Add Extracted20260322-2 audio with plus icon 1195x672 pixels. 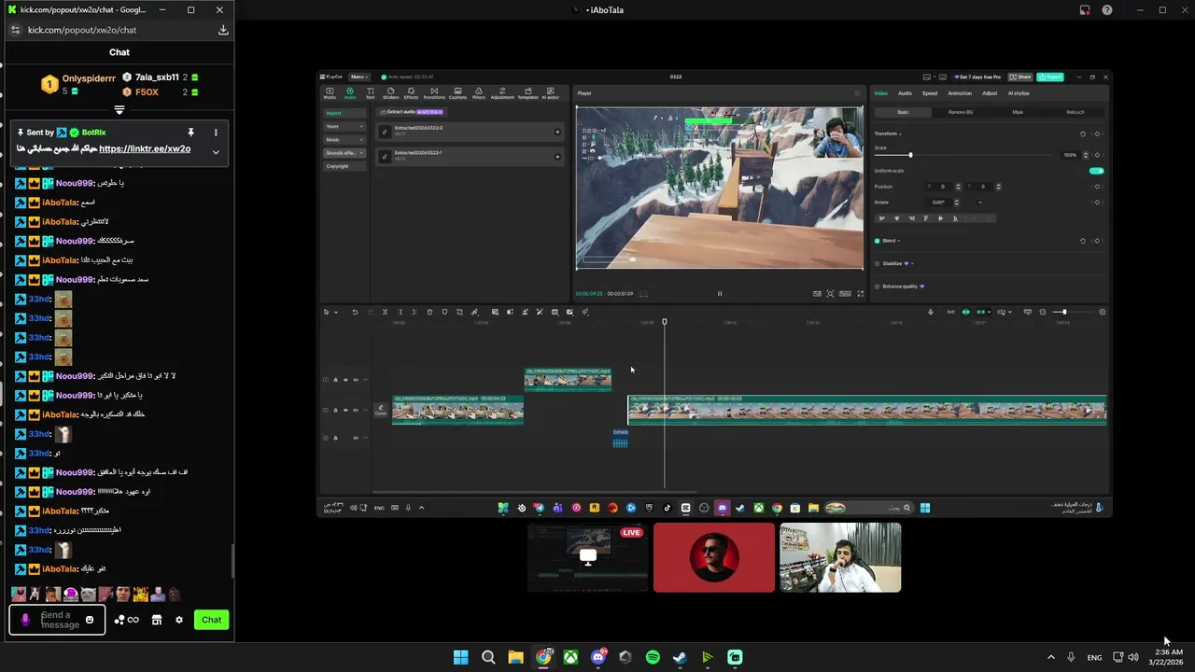click(x=557, y=132)
